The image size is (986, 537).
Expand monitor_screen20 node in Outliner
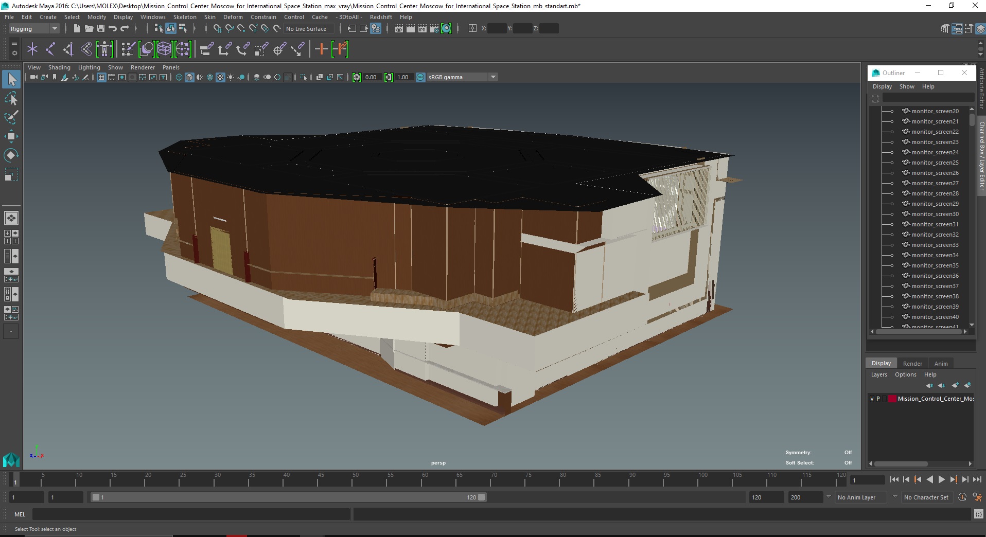point(891,111)
